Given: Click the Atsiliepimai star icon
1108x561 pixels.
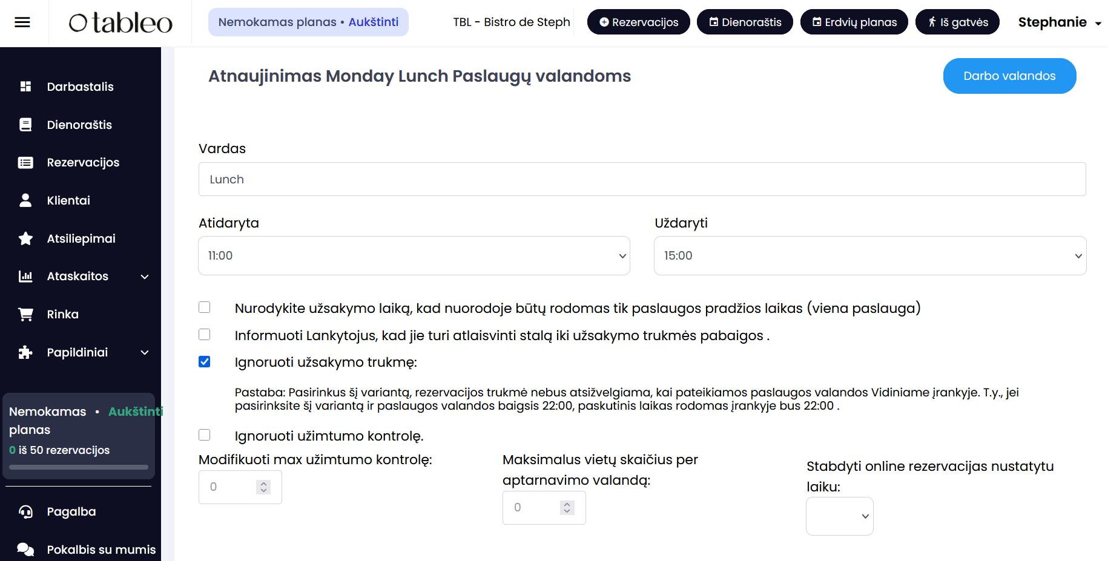Looking at the screenshot, I should (25, 238).
